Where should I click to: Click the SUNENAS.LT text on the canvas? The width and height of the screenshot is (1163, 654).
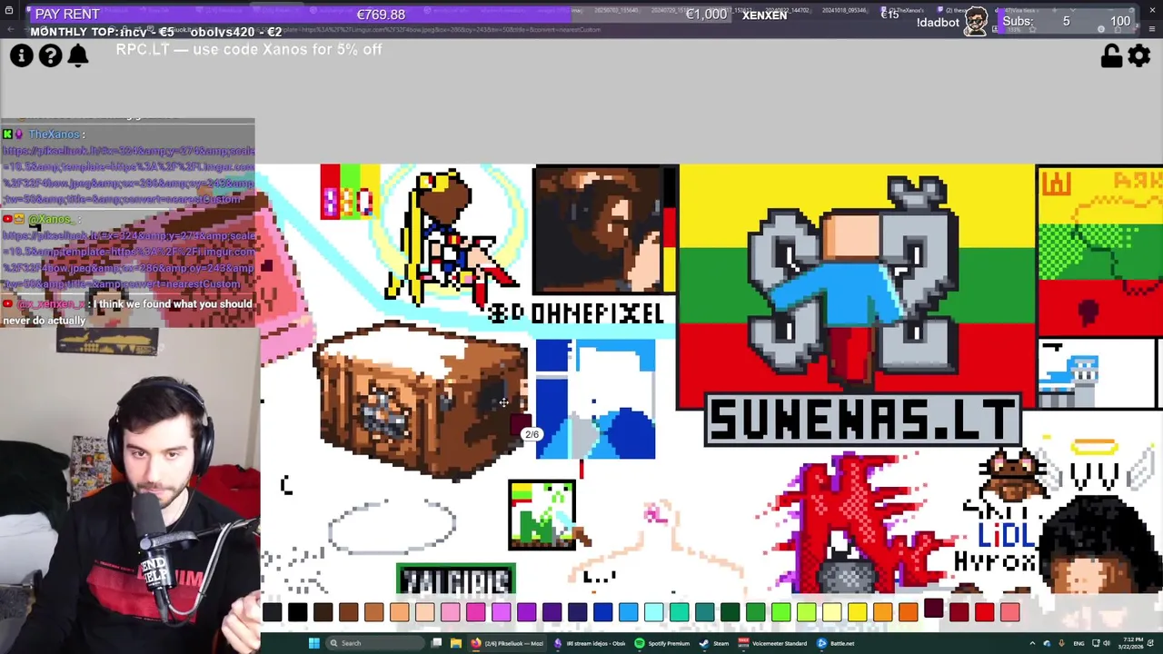[x=862, y=421]
